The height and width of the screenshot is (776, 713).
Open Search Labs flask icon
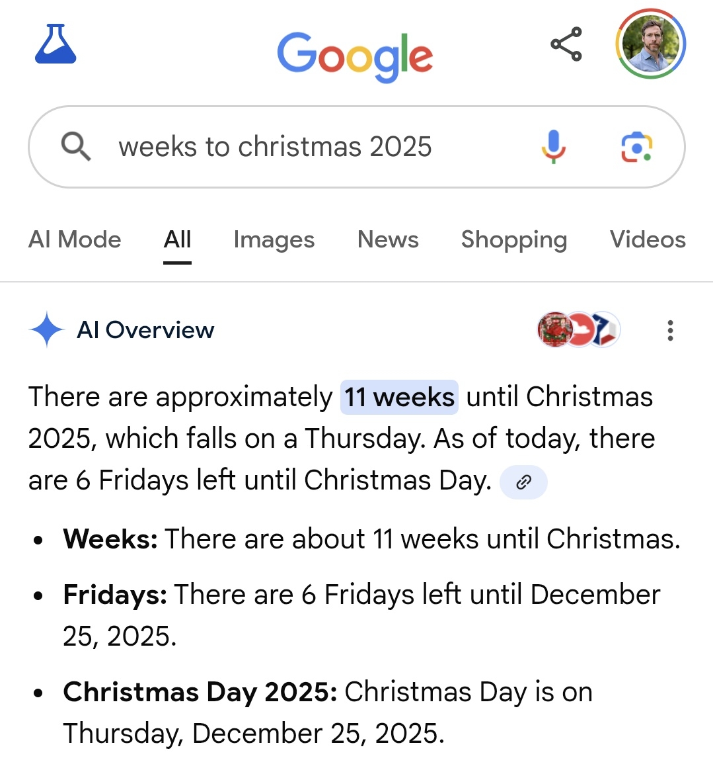point(56,44)
